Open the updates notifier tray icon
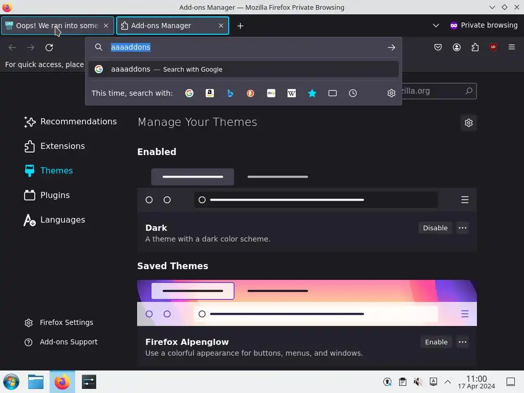The height and width of the screenshot is (393, 524). (x=387, y=382)
